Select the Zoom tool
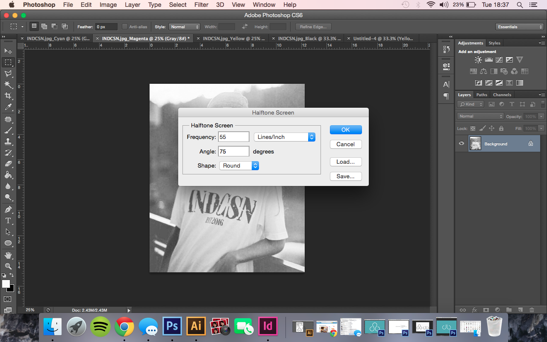Viewport: 547px width, 342px height. tap(8, 266)
